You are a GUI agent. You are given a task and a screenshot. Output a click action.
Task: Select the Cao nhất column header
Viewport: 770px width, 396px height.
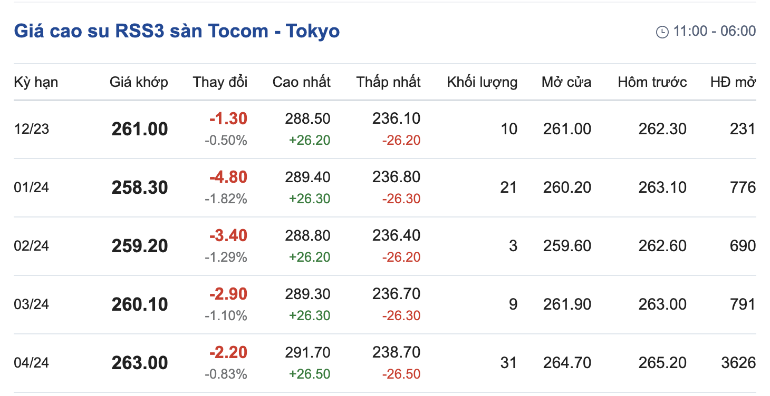[301, 82]
